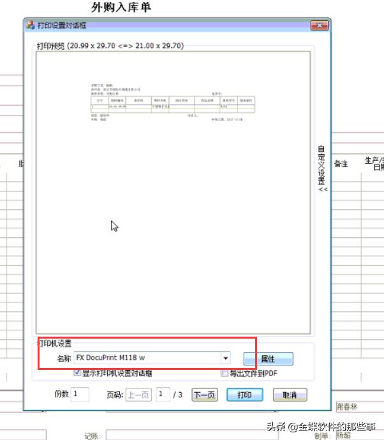
Task: Click the page number input field
Action: (x=163, y=394)
